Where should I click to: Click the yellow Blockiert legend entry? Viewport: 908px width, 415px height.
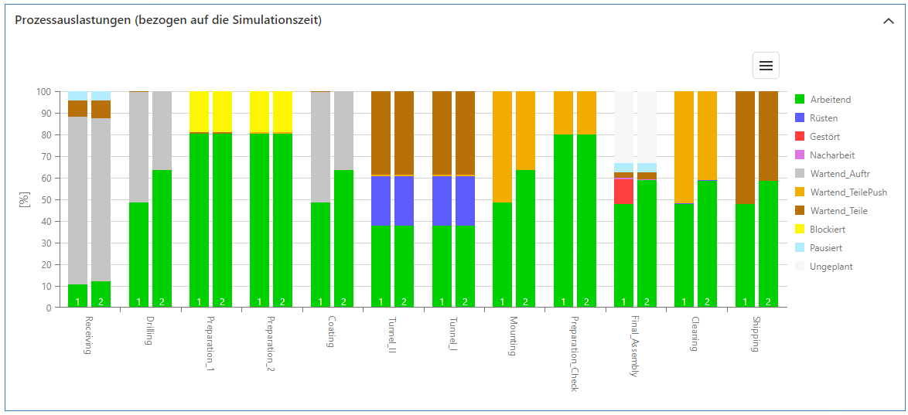coord(827,230)
